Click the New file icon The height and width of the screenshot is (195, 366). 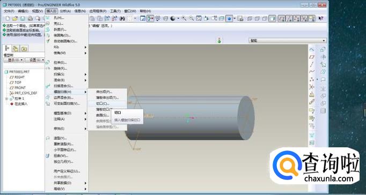[8, 18]
